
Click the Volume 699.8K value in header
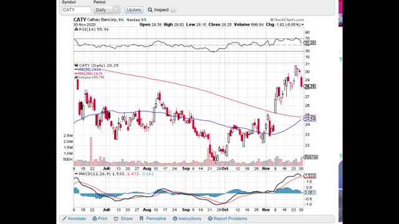click(x=249, y=25)
